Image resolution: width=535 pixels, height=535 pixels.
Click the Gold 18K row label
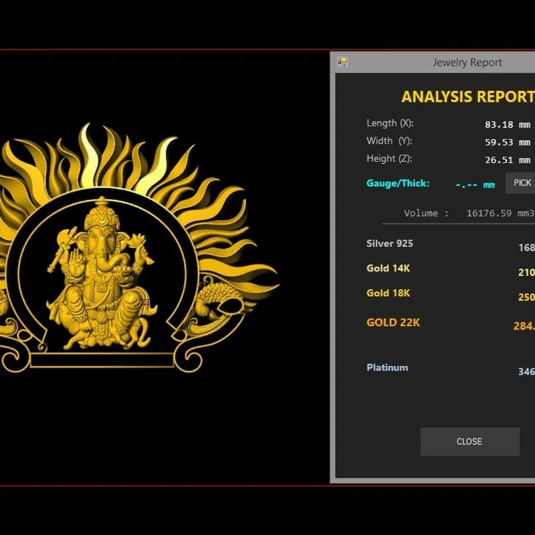pos(389,293)
